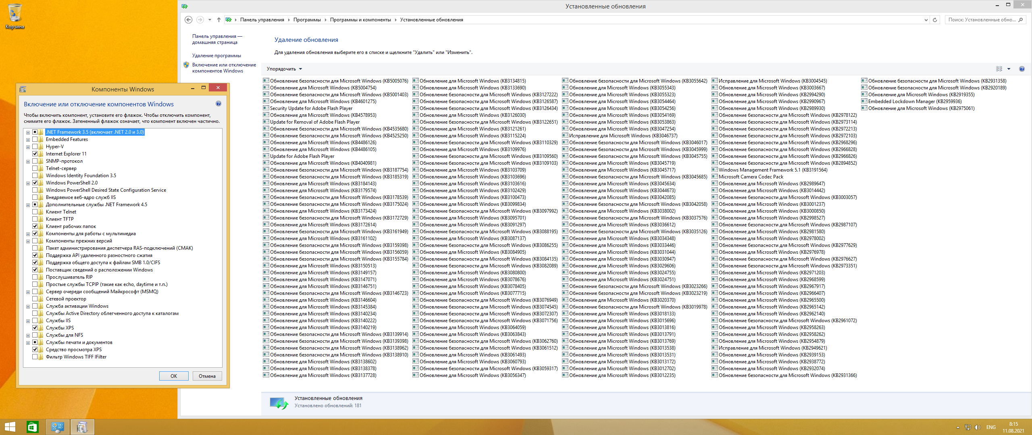
Task: Click Отмена in the Windows Components dialog
Action: [x=207, y=376]
